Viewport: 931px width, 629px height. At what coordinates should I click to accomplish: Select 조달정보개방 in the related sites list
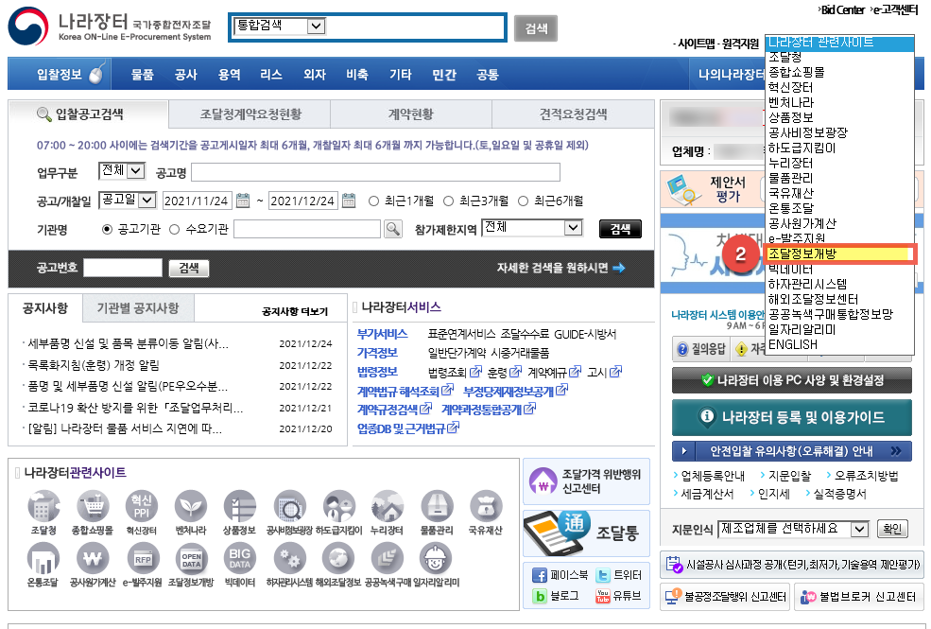pos(838,254)
